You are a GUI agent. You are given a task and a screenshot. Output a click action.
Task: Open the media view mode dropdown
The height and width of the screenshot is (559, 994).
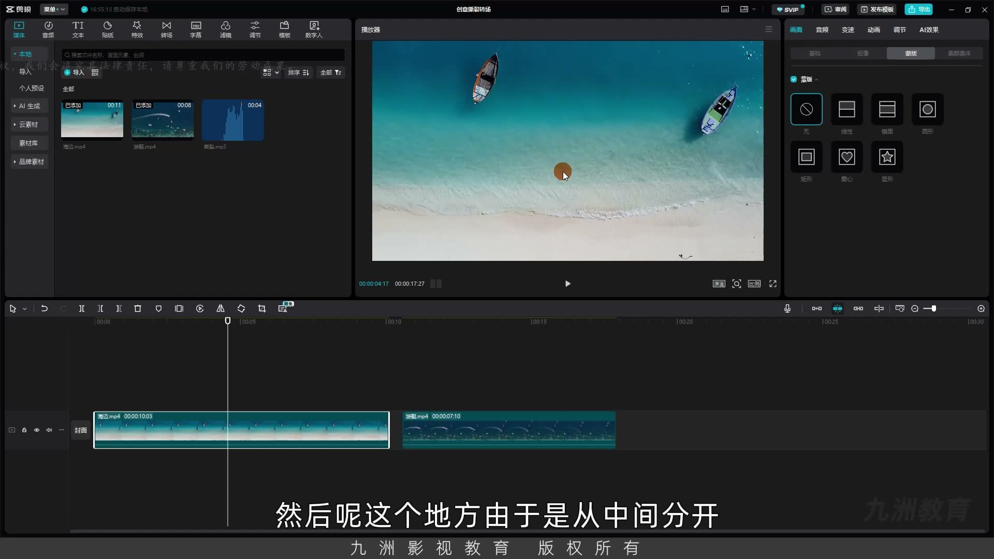pos(271,72)
